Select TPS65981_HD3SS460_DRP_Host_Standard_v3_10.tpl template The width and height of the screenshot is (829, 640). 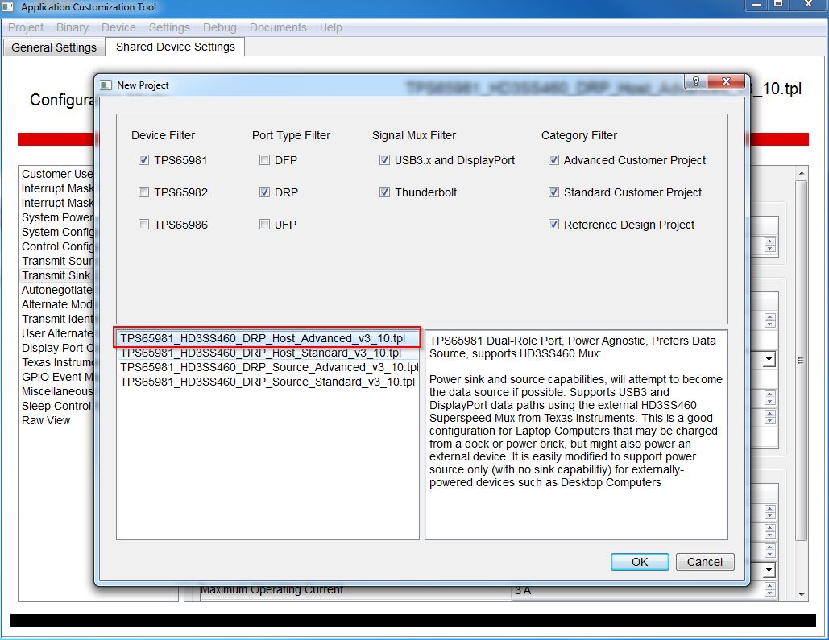(x=267, y=353)
